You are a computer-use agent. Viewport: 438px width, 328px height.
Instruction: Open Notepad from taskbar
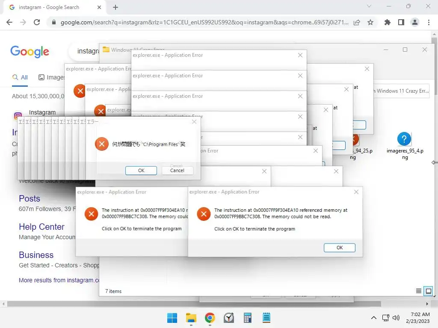click(266, 318)
